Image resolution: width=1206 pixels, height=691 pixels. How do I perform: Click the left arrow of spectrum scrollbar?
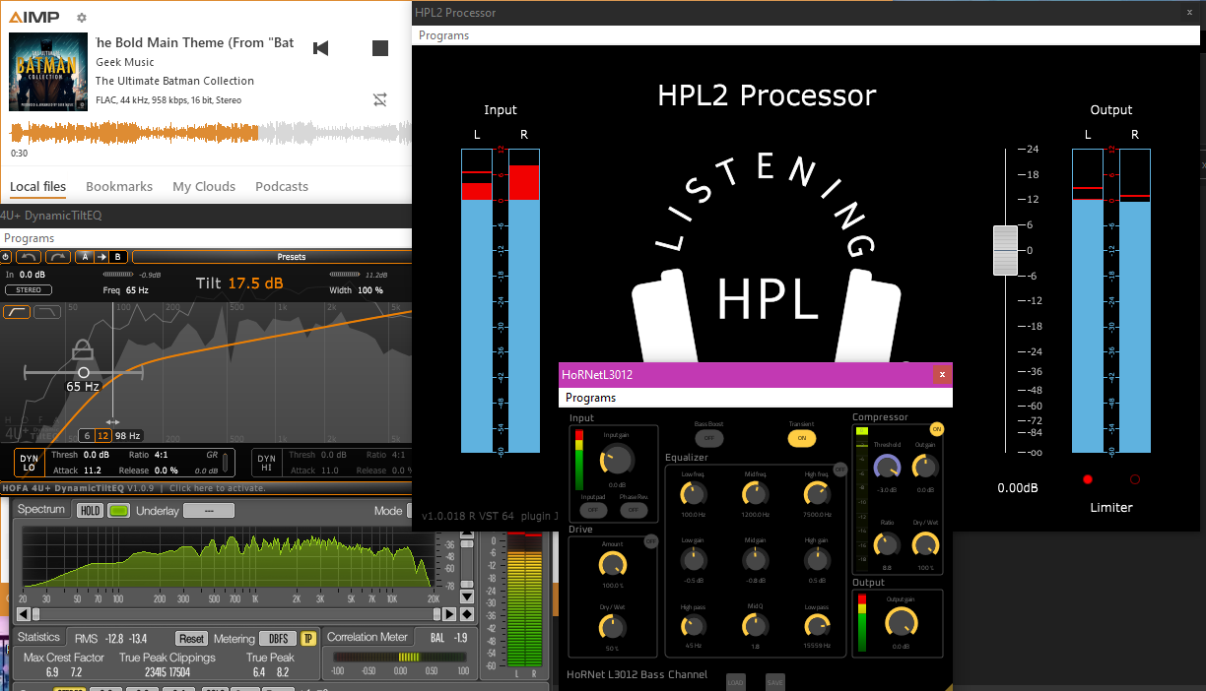[x=22, y=614]
